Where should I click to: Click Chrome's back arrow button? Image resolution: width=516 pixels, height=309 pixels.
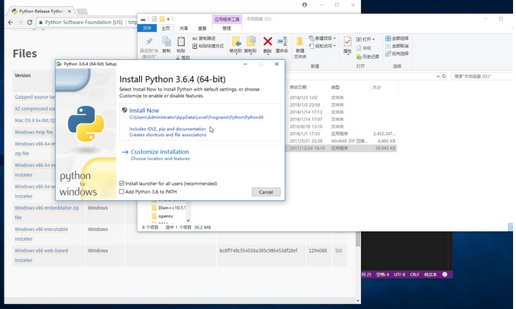tap(10, 23)
